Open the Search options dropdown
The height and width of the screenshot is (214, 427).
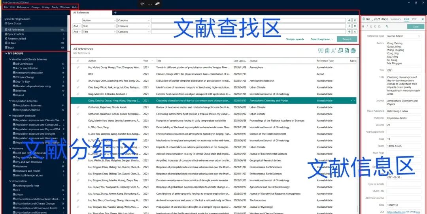(x=322, y=39)
